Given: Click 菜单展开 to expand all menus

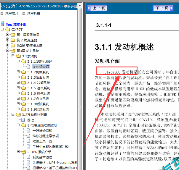Looking at the screenshot, I should 12,13.
